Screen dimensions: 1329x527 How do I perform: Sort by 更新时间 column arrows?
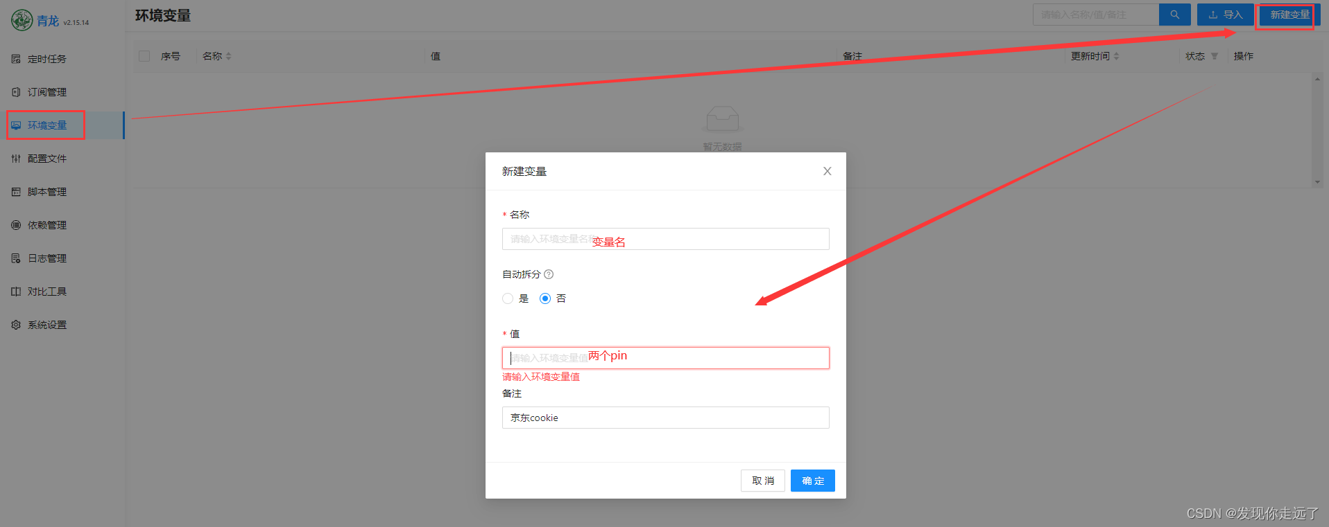point(1116,56)
